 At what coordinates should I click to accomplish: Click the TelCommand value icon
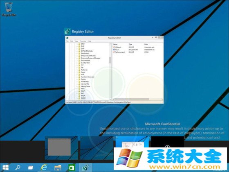114,52
